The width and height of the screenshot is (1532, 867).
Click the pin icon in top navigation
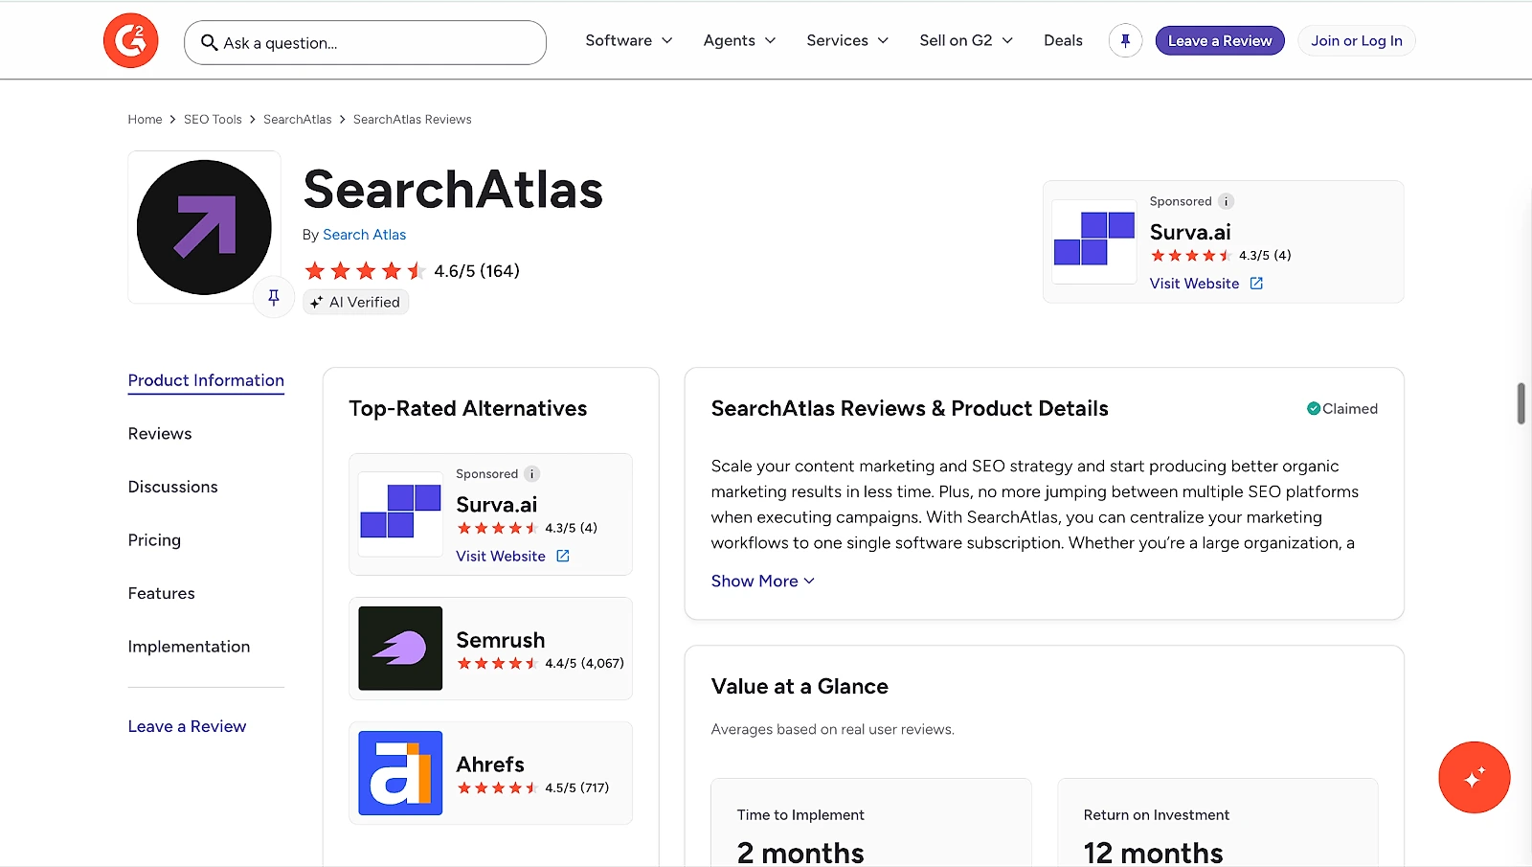pos(1125,40)
